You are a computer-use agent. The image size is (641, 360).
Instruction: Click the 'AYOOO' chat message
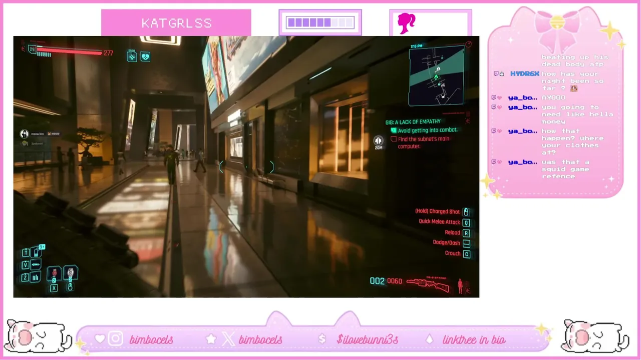pyautogui.click(x=553, y=97)
